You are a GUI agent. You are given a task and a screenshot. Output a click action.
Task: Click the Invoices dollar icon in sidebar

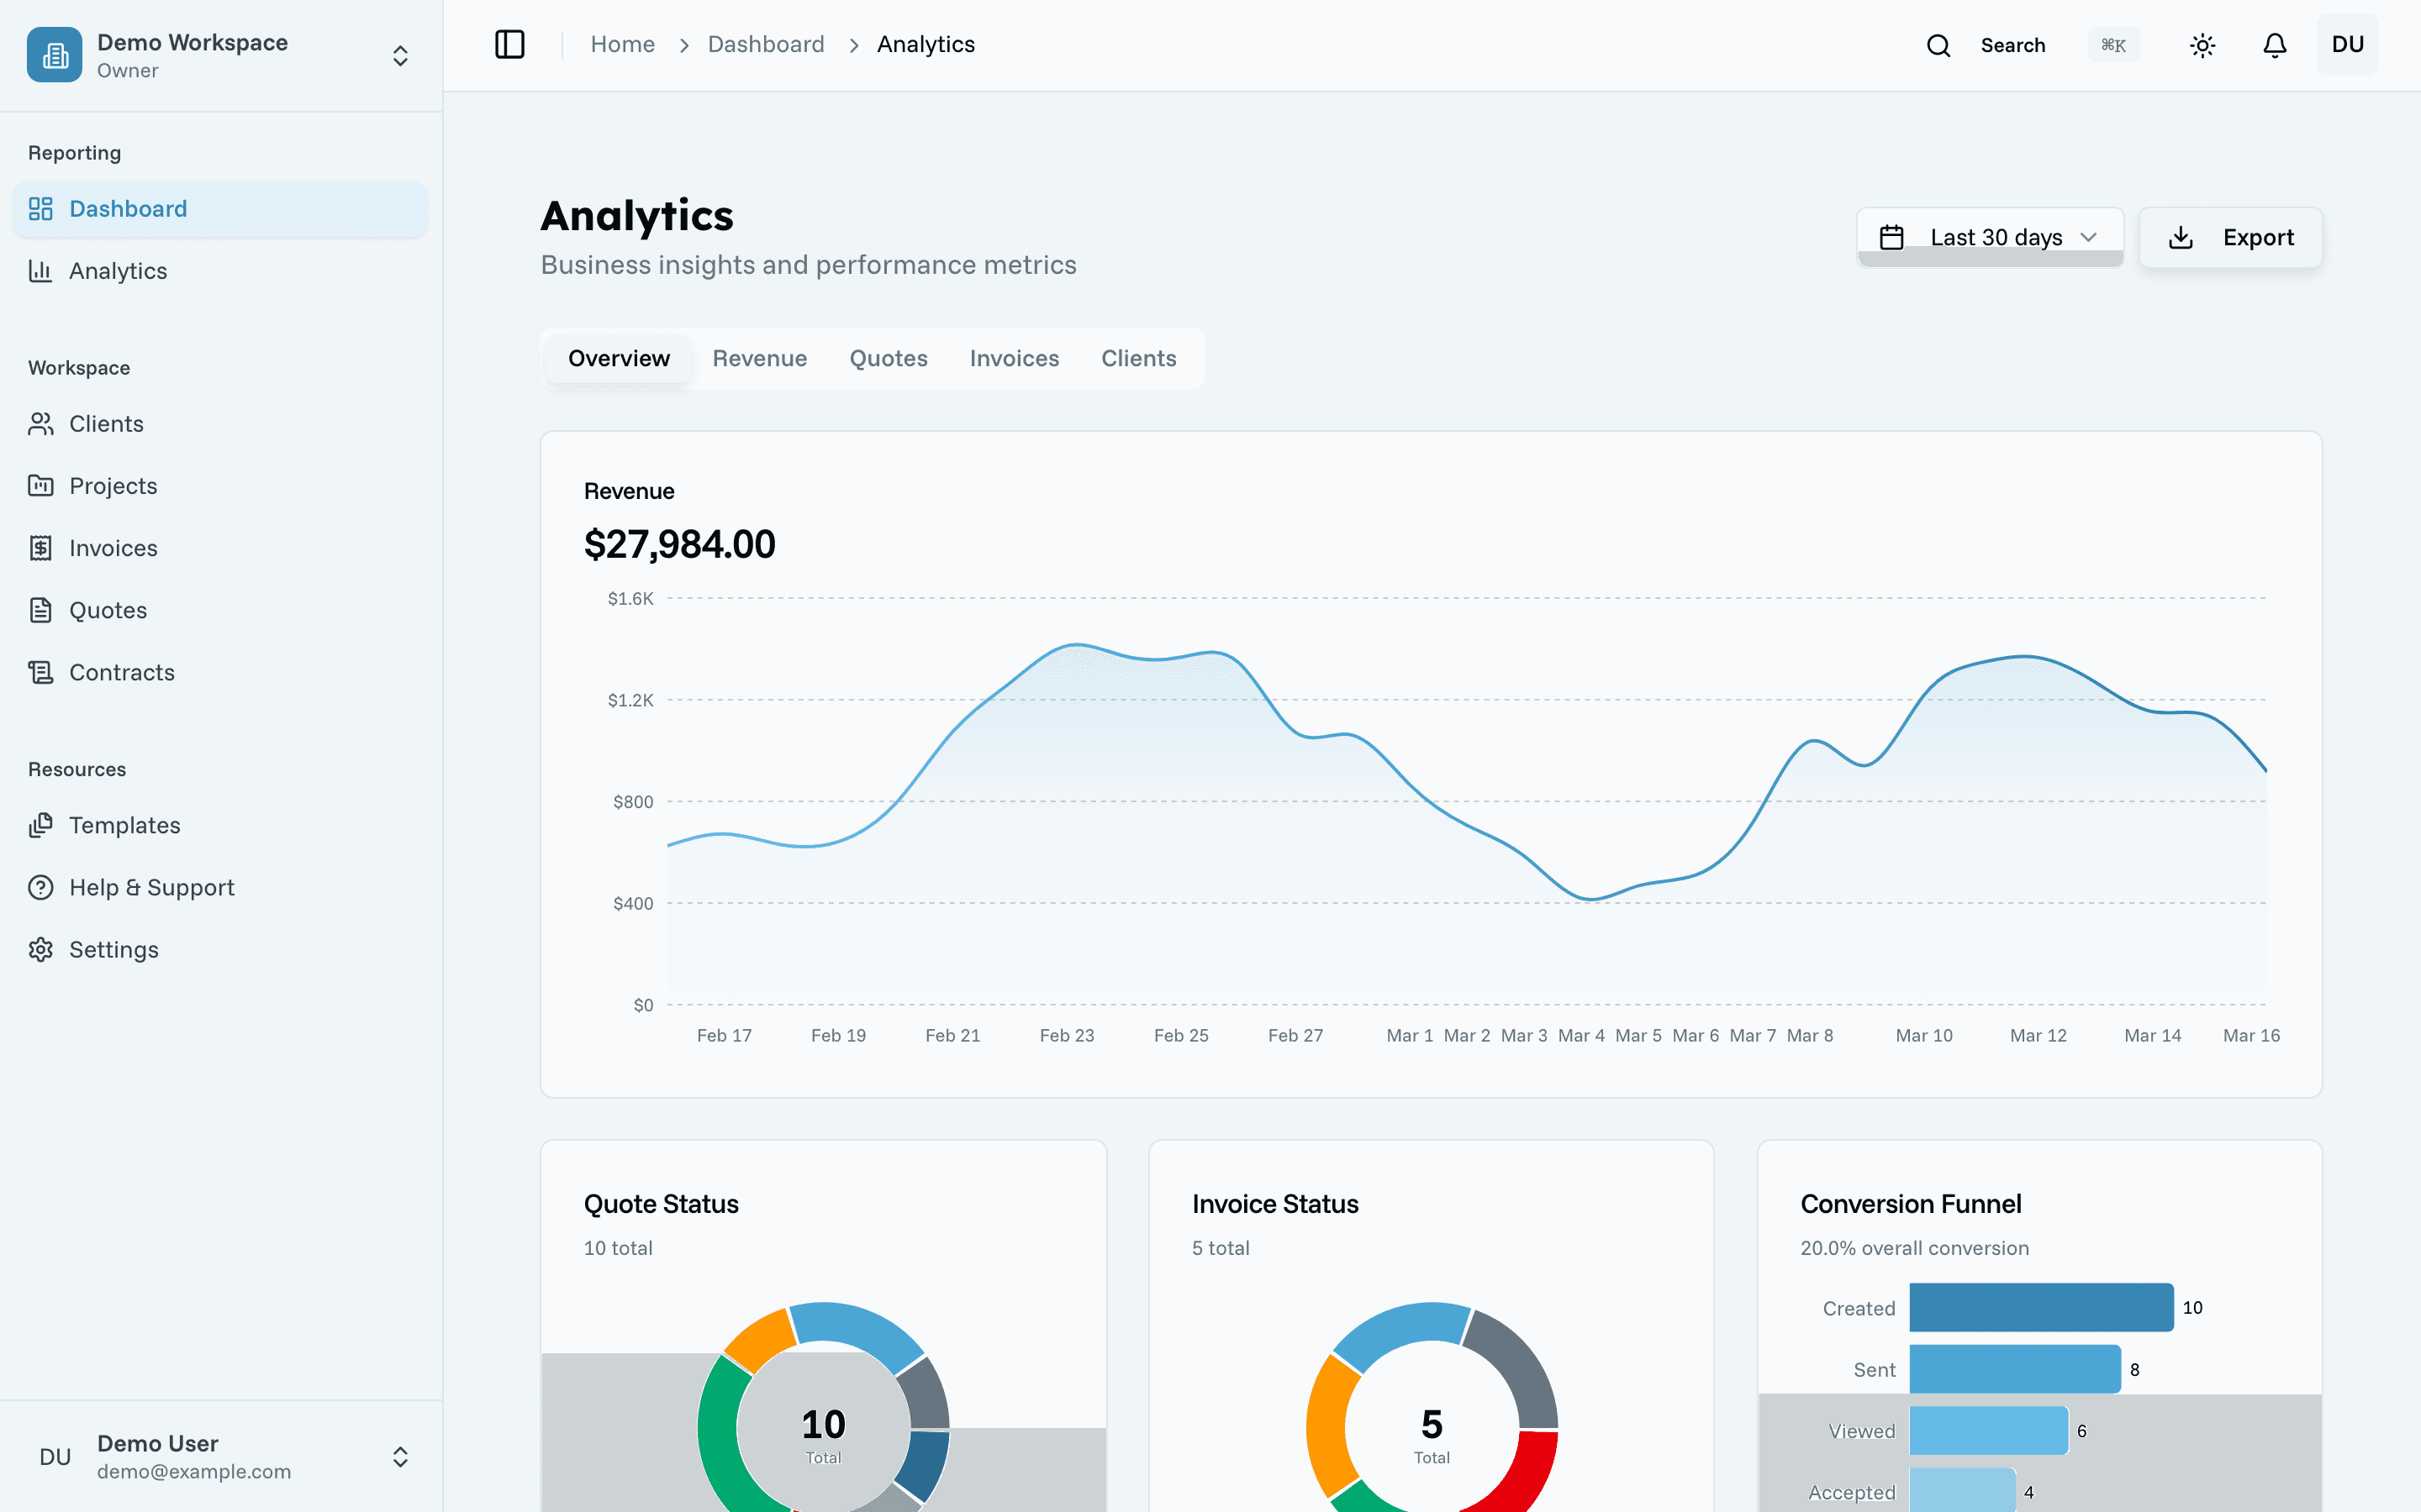(40, 547)
